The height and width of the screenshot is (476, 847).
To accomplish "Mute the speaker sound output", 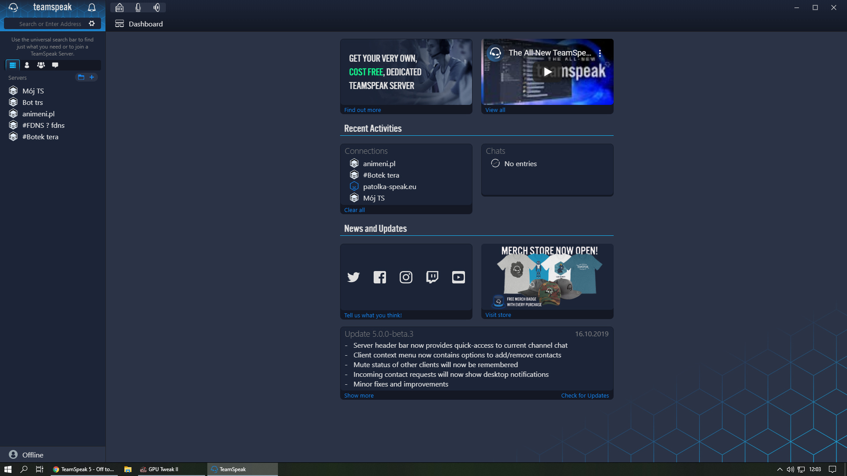I will (157, 7).
